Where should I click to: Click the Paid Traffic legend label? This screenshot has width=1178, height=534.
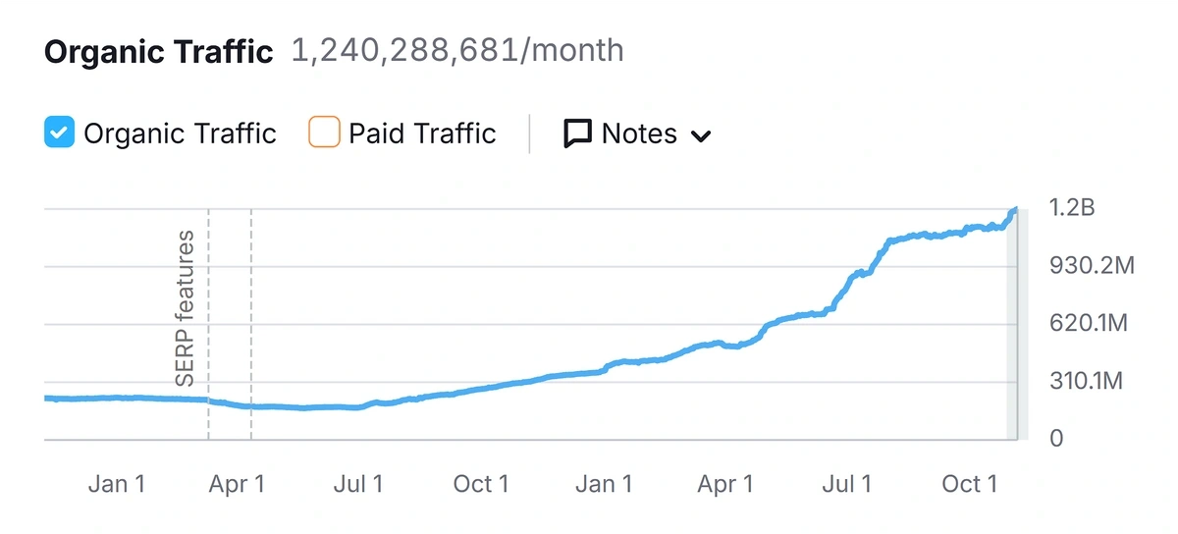click(422, 133)
